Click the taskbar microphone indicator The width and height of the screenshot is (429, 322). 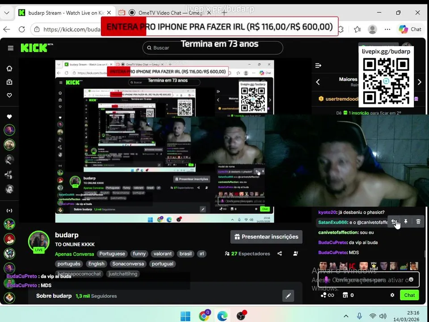(359, 316)
